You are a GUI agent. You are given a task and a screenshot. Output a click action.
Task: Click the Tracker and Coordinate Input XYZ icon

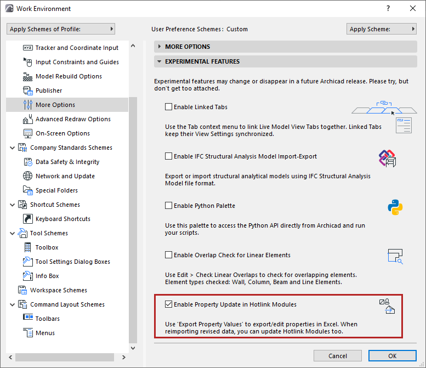[28, 48]
